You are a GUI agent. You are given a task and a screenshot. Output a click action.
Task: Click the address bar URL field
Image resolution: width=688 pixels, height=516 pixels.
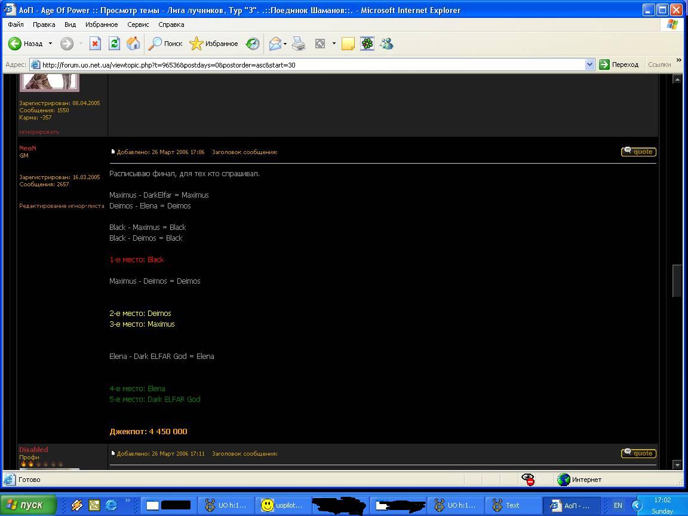coord(311,64)
